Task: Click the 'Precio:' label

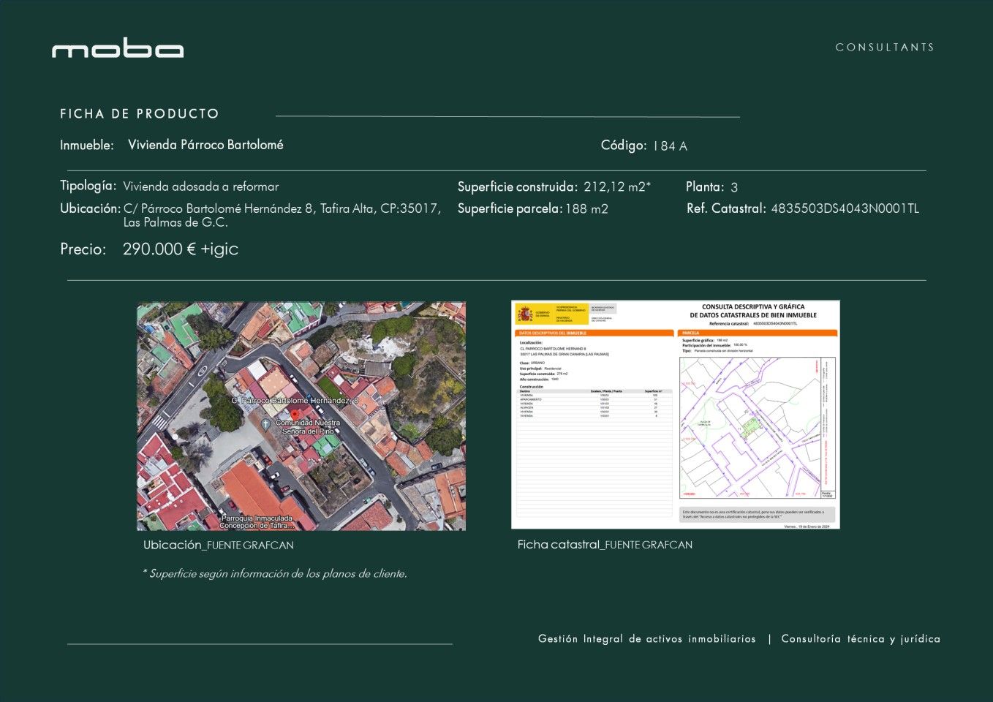Action: coord(83,249)
